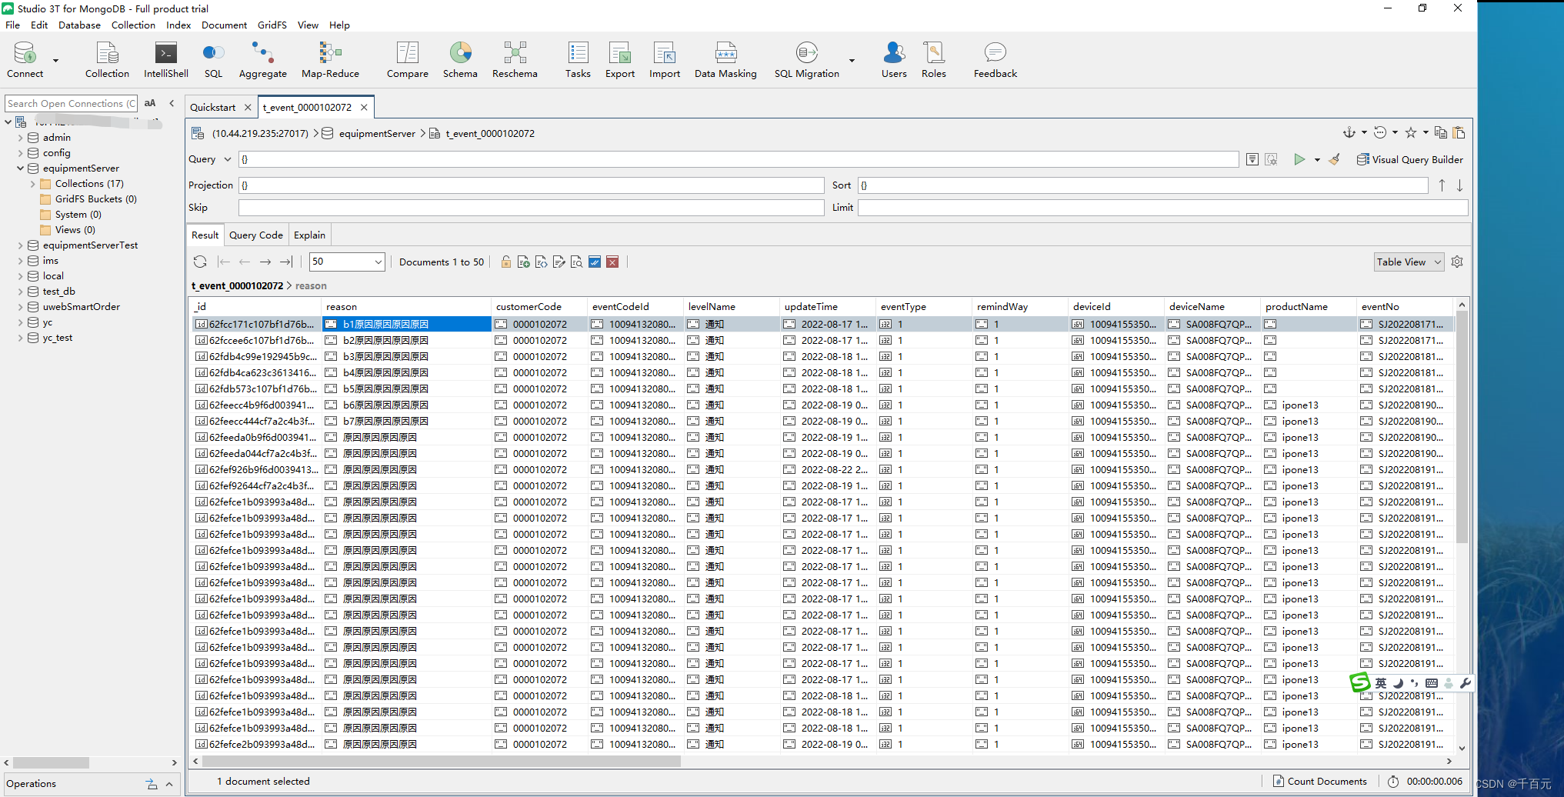The height and width of the screenshot is (797, 1564).
Task: Open the Database menu
Action: tap(79, 25)
